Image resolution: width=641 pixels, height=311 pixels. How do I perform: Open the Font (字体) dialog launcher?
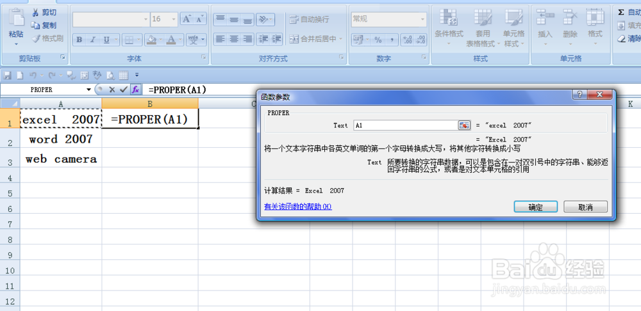(x=204, y=58)
